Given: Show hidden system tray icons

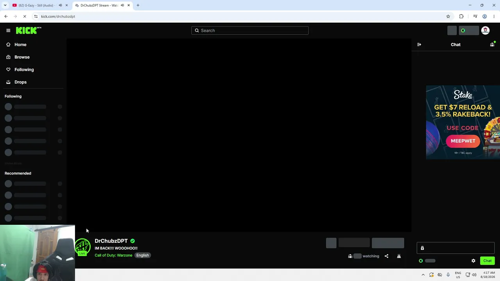Looking at the screenshot, I should coord(423,275).
